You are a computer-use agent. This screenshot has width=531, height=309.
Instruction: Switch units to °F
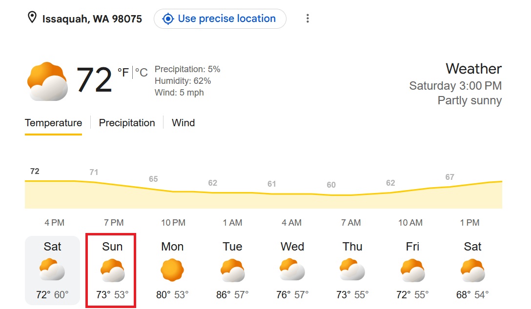[x=123, y=72]
